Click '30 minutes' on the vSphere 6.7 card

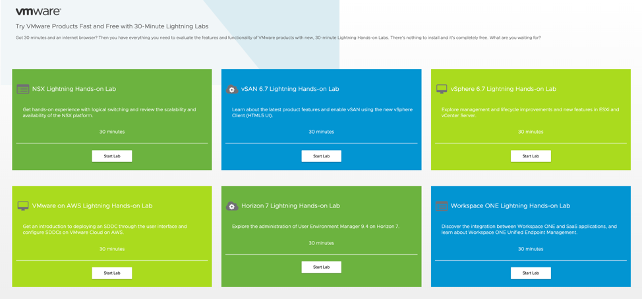531,132
